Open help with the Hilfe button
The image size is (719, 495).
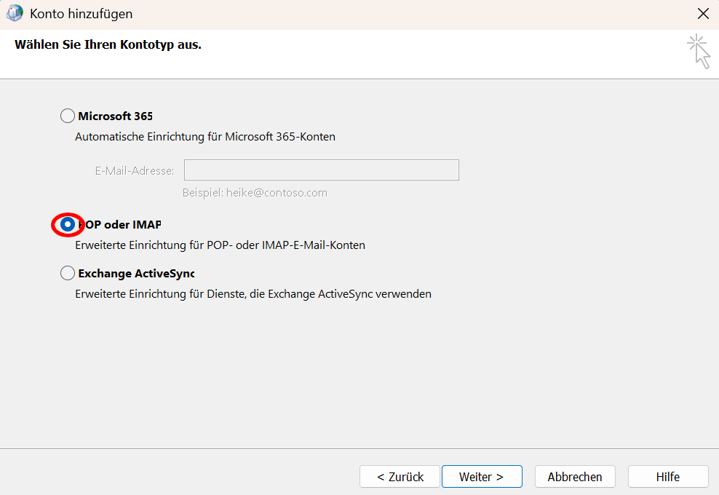(667, 477)
